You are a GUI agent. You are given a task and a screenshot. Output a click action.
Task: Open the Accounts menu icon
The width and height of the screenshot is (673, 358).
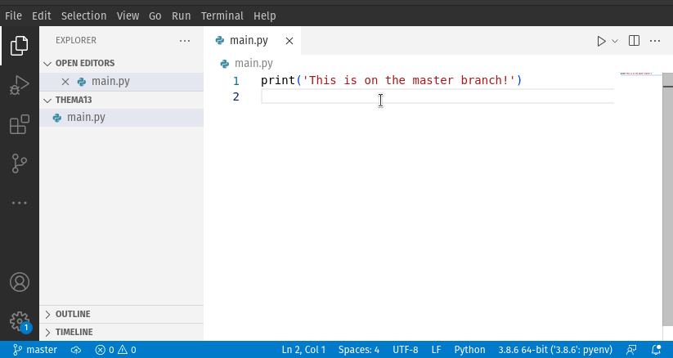[20, 282]
